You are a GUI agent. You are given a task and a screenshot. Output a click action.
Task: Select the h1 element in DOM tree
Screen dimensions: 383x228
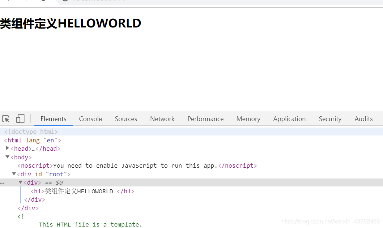click(x=82, y=191)
